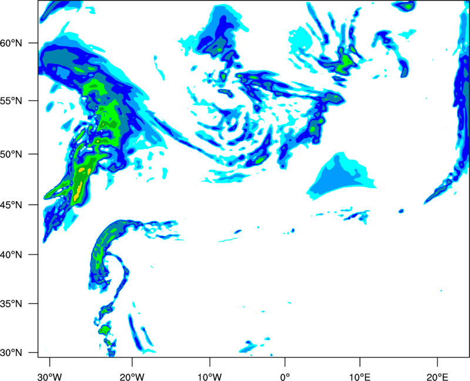Click the 20°E longitude label

[437, 377]
